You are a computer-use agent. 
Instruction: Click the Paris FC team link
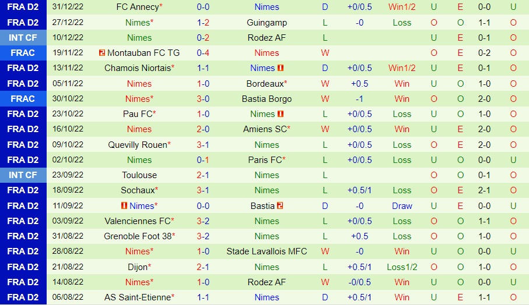pos(265,160)
